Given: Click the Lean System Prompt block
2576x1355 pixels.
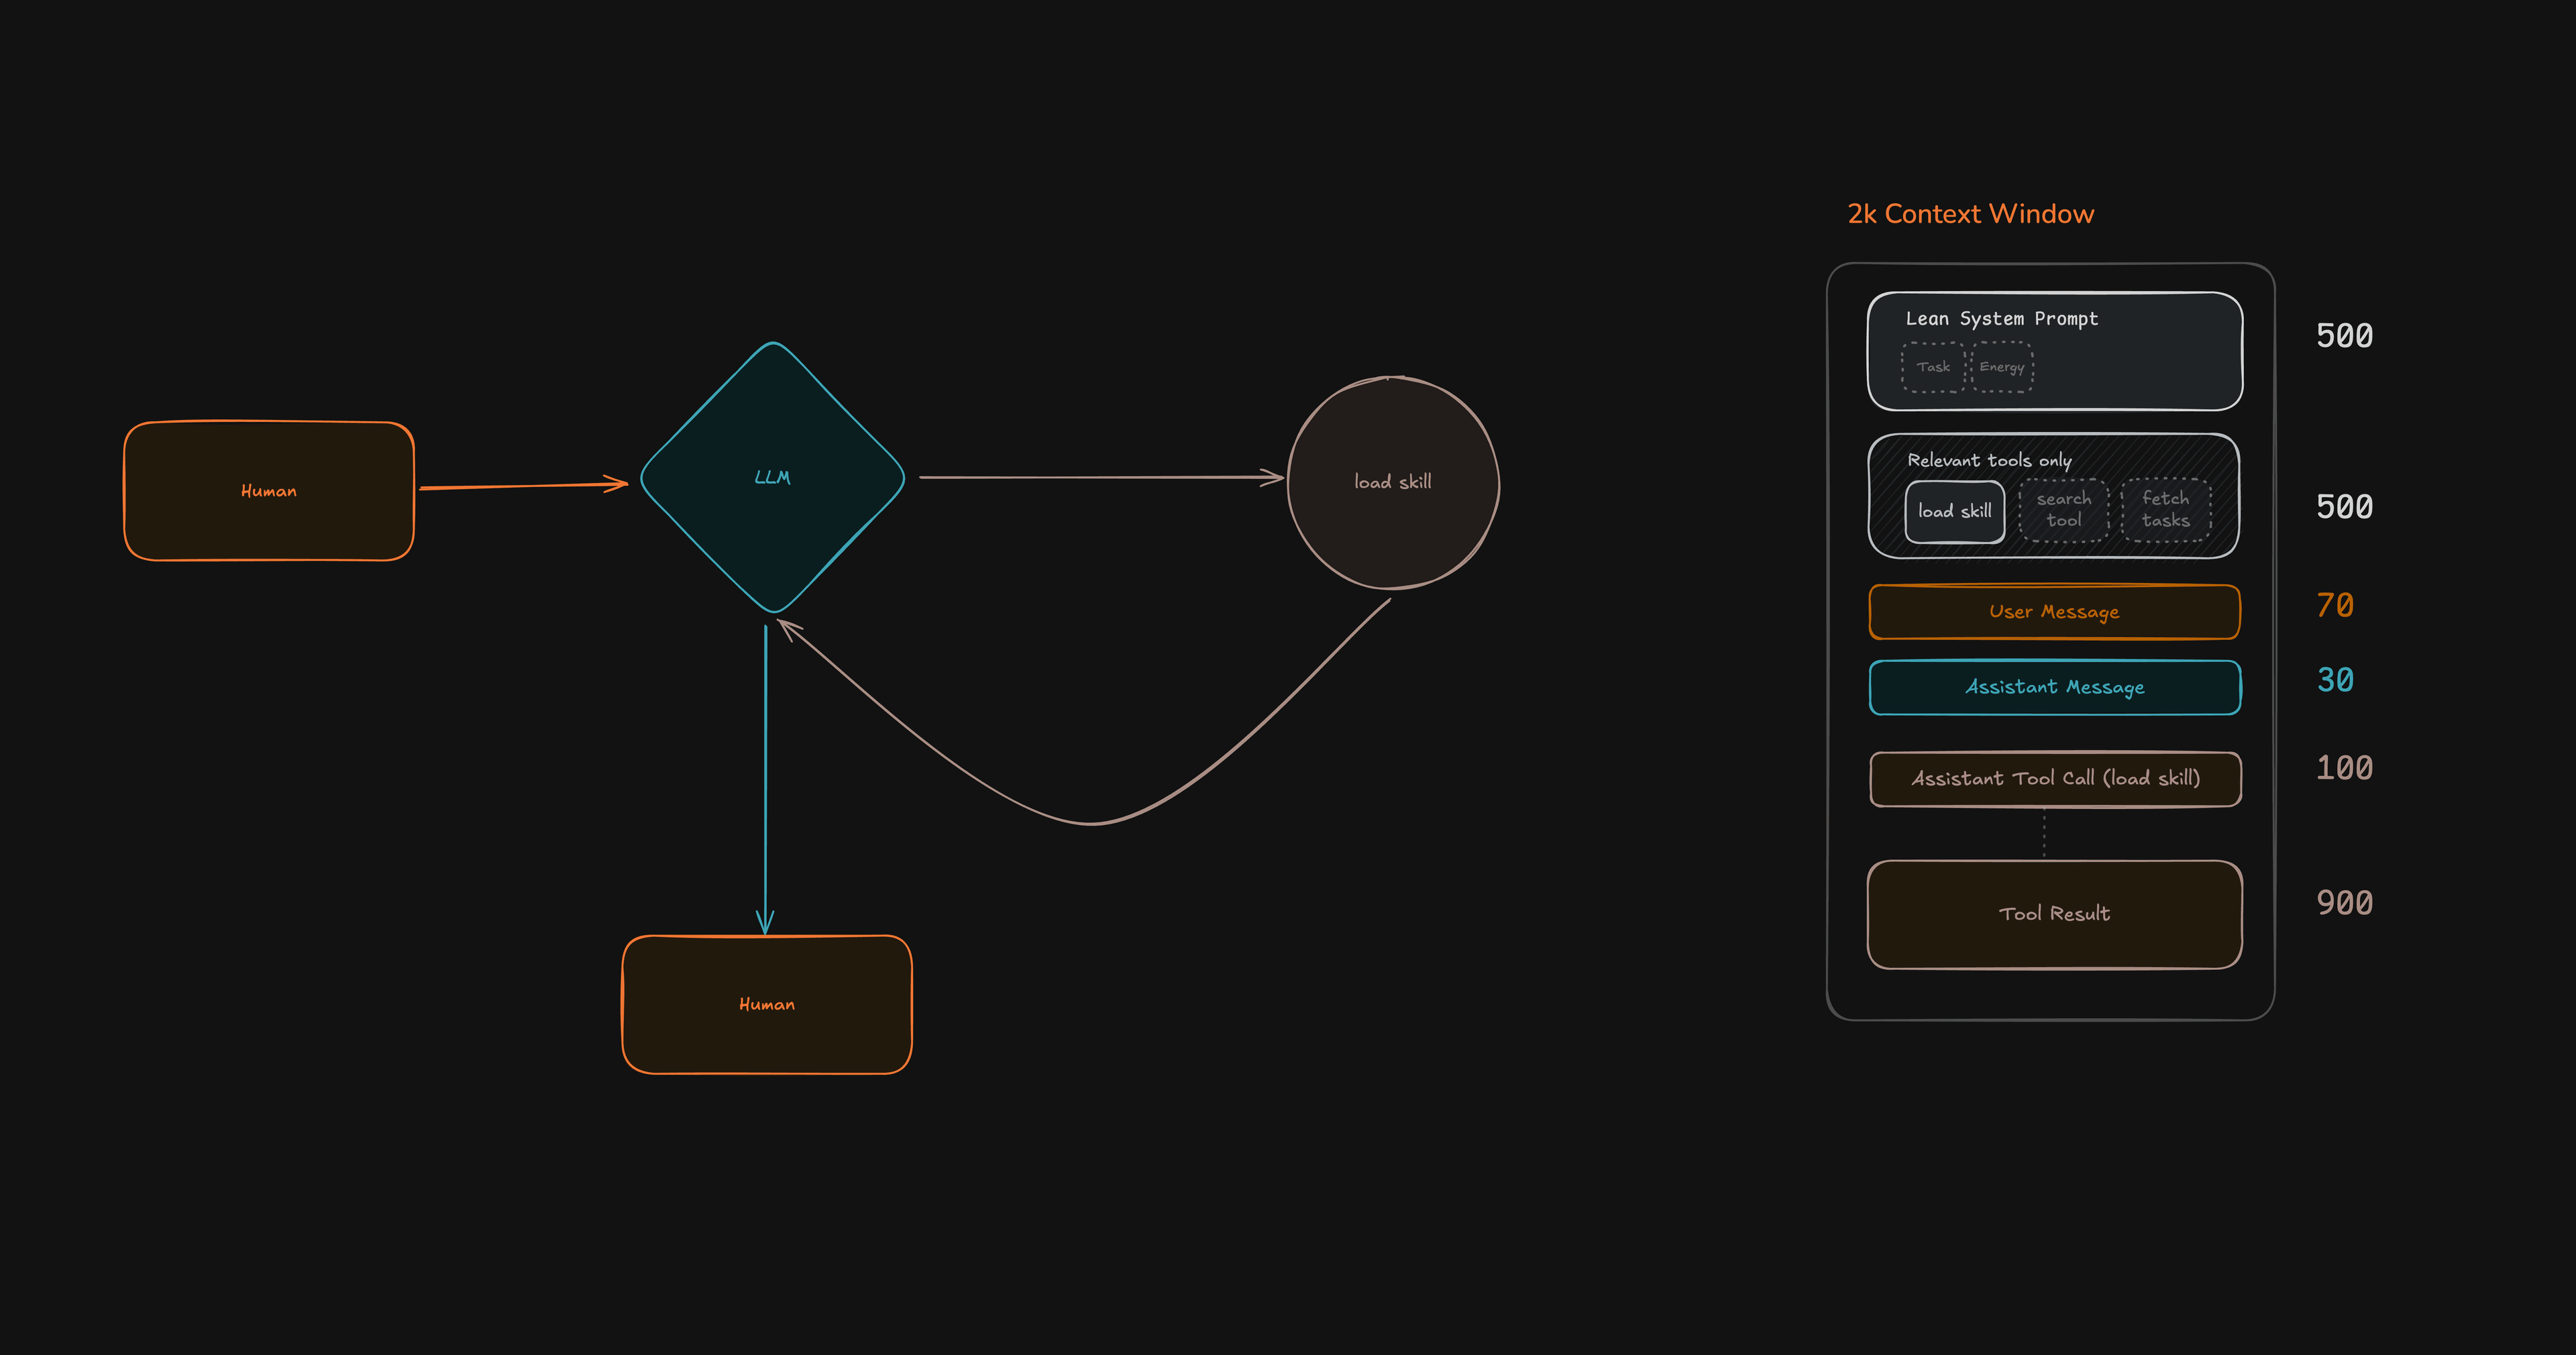Looking at the screenshot, I should (x=2055, y=351).
